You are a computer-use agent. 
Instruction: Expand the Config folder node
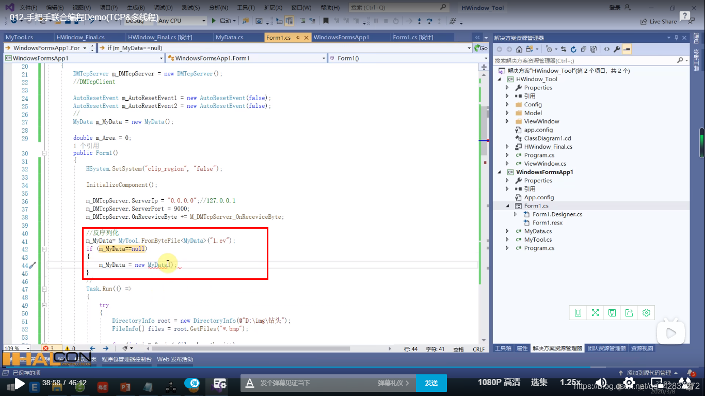click(x=507, y=104)
